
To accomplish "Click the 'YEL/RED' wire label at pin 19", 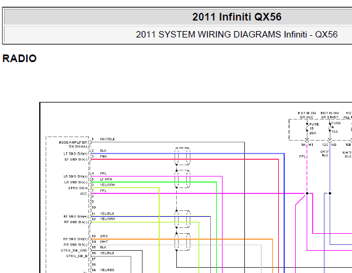I will [x=107, y=270].
